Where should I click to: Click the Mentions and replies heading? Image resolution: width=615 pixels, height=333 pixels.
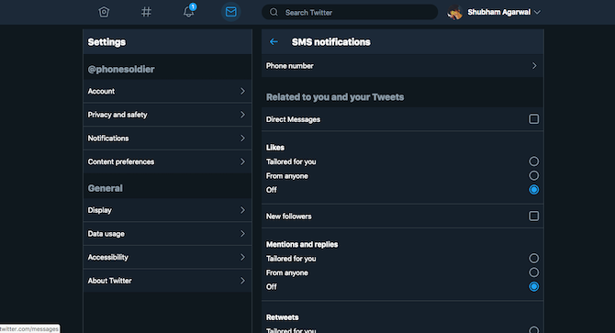302,244
